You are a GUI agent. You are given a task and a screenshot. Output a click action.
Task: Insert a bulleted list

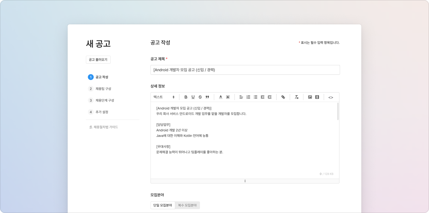coord(255,97)
